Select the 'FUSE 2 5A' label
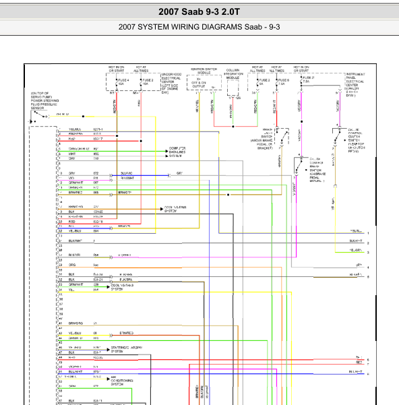399x405 pixels. pyautogui.click(x=264, y=82)
